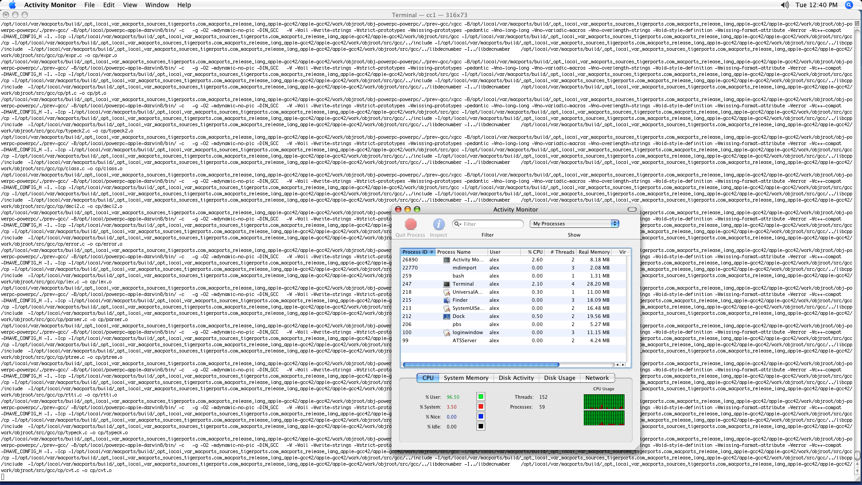Click process ID 218 in the list

coord(407,292)
